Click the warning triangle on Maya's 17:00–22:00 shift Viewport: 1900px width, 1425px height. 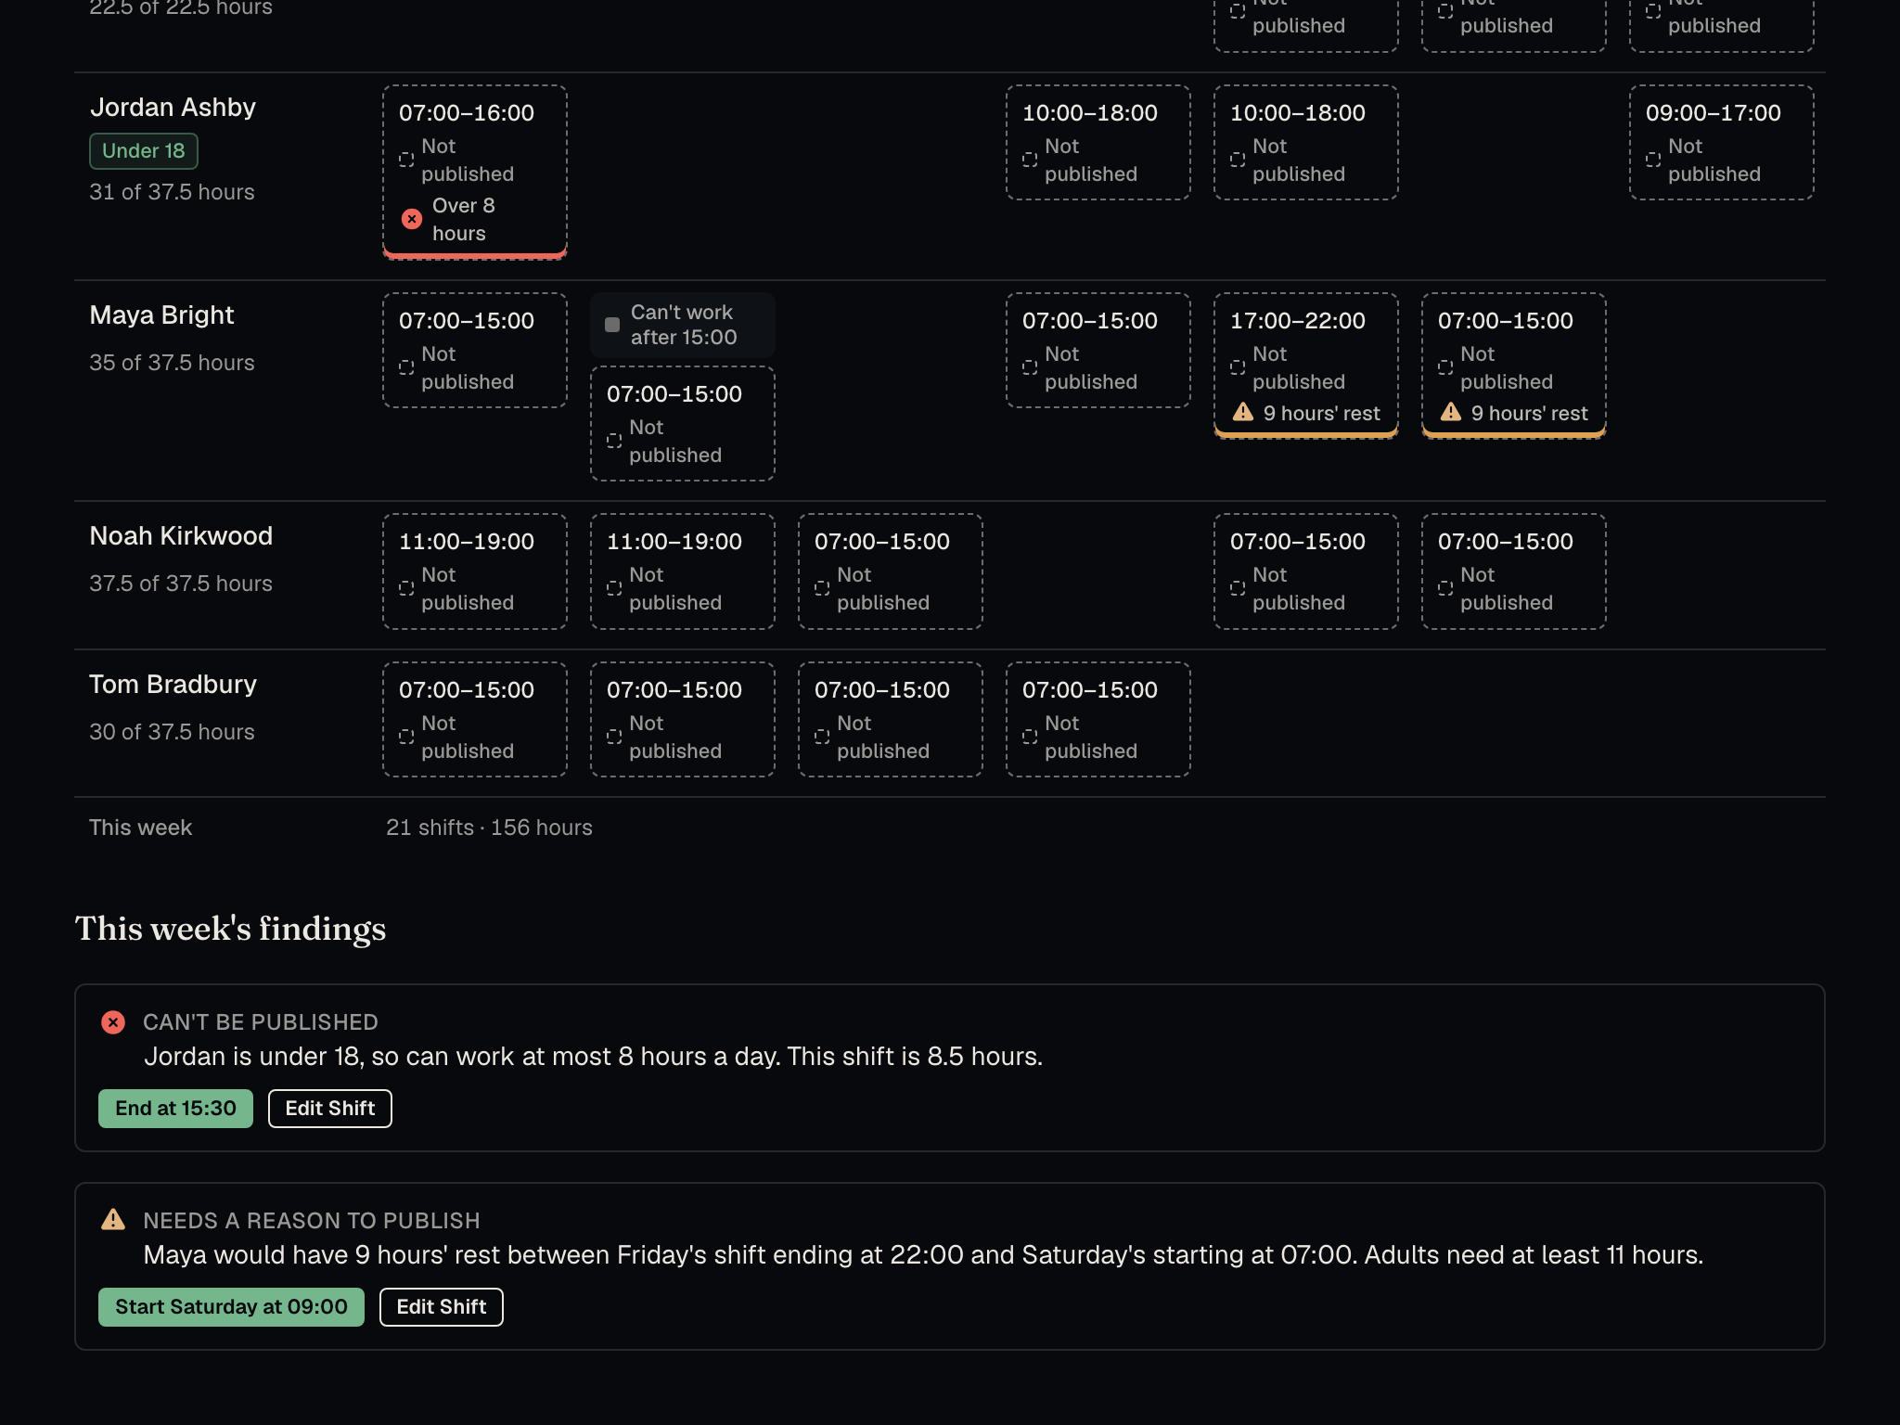(x=1243, y=412)
